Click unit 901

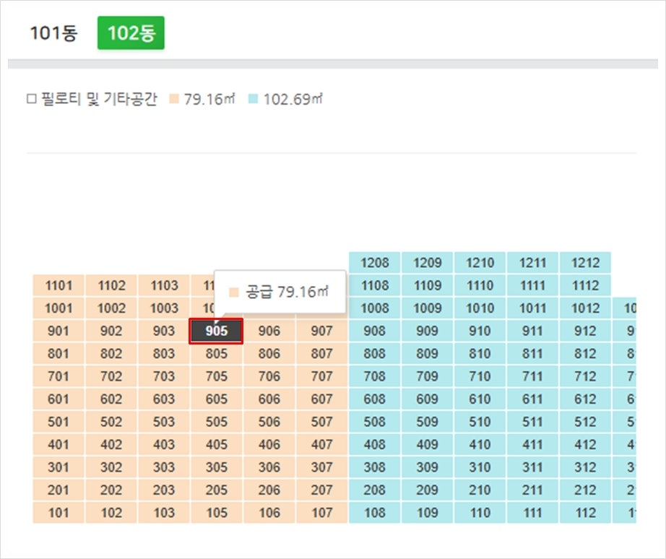click(59, 331)
